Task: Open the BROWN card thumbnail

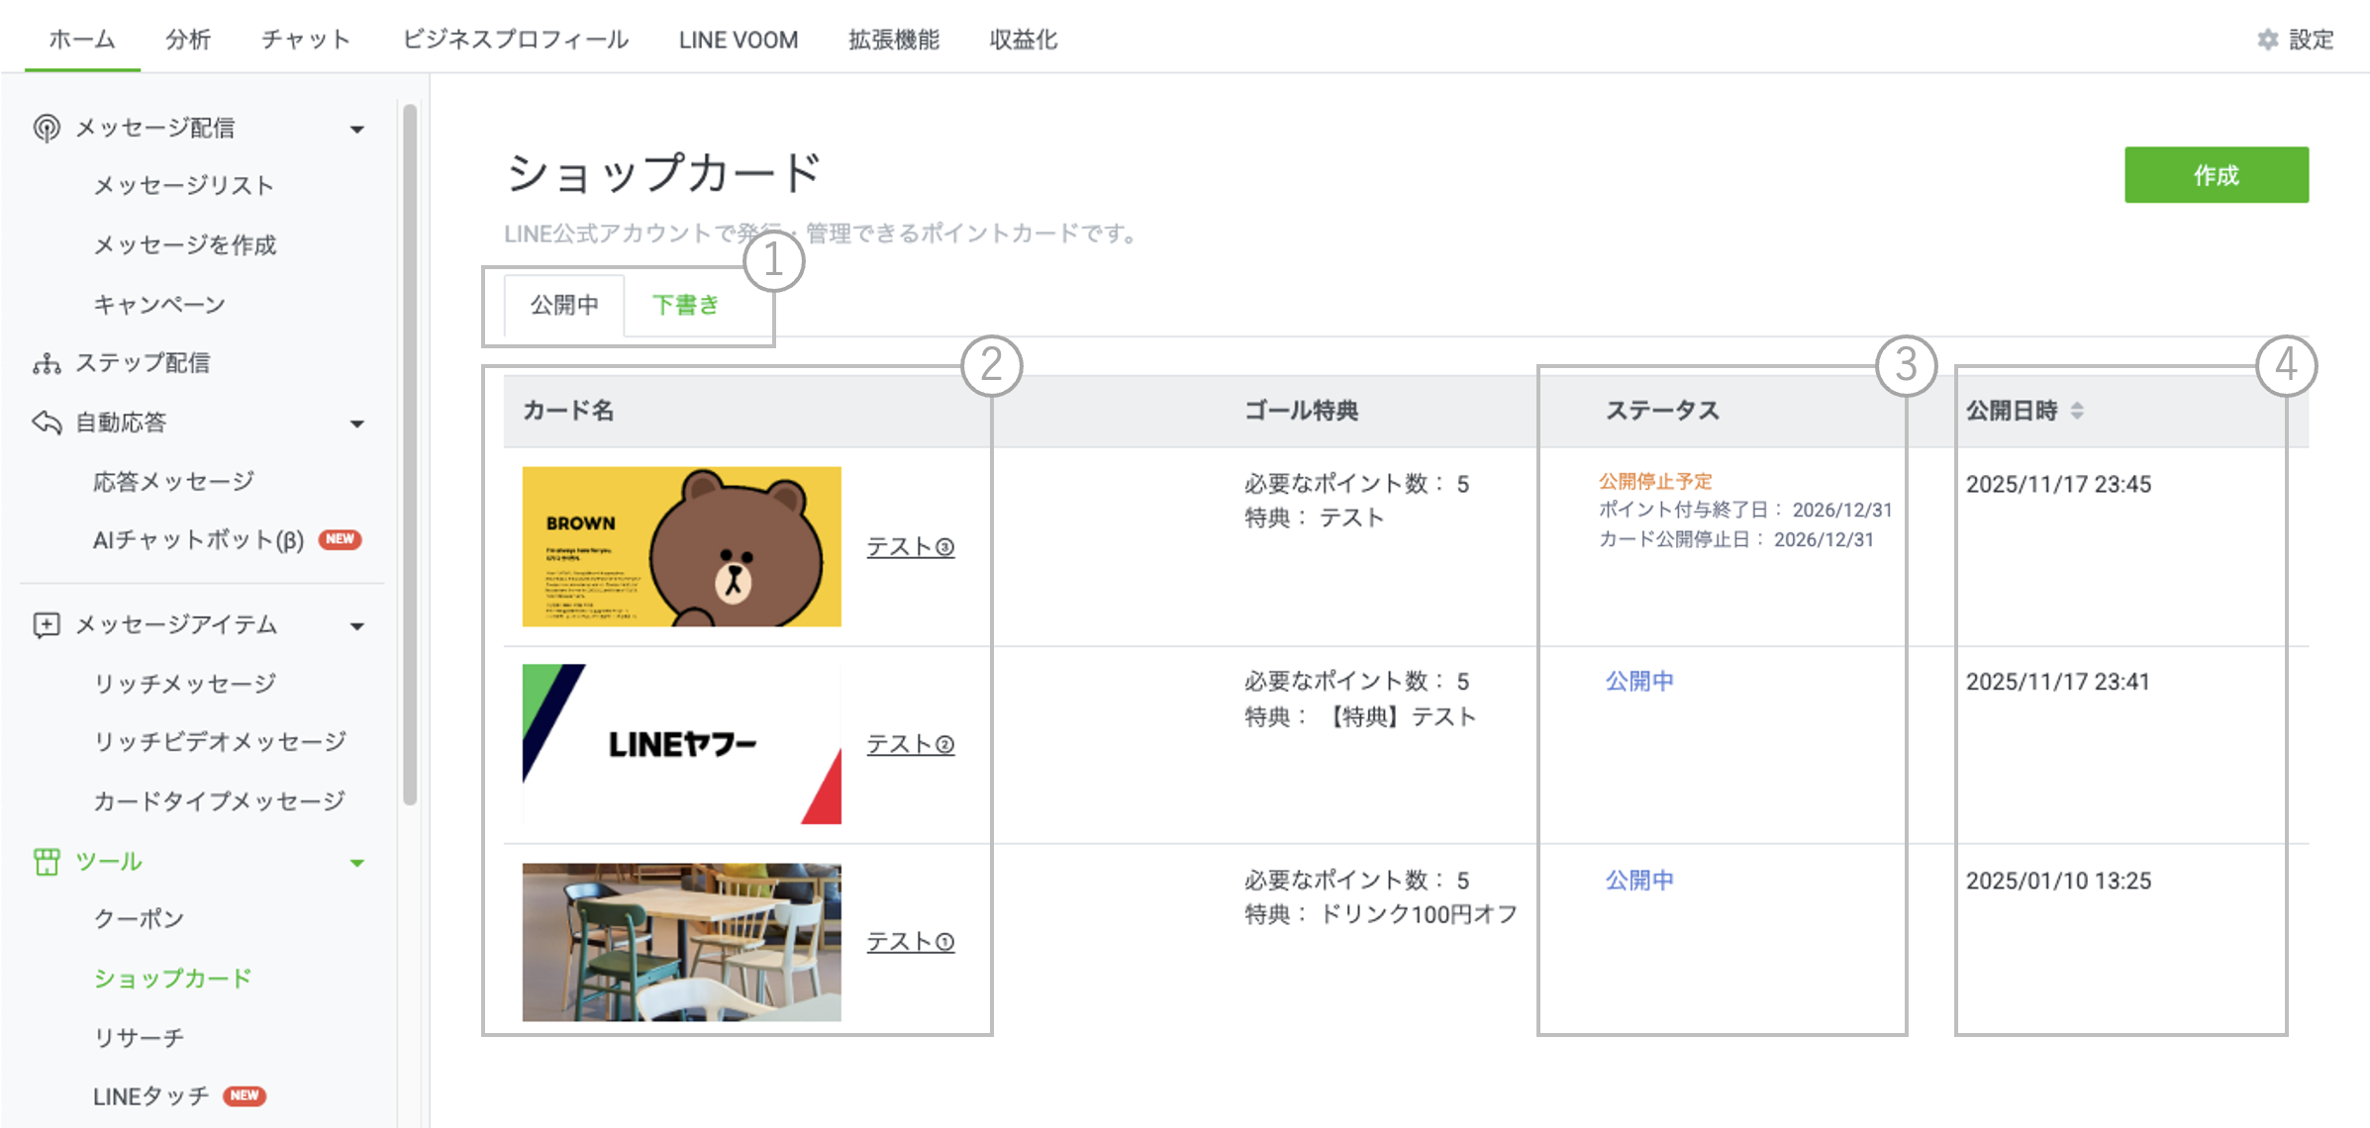Action: [x=681, y=545]
